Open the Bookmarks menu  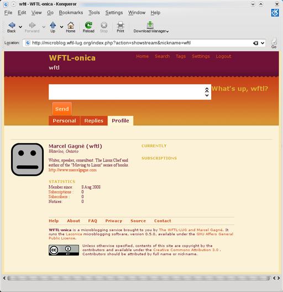[x=71, y=13]
